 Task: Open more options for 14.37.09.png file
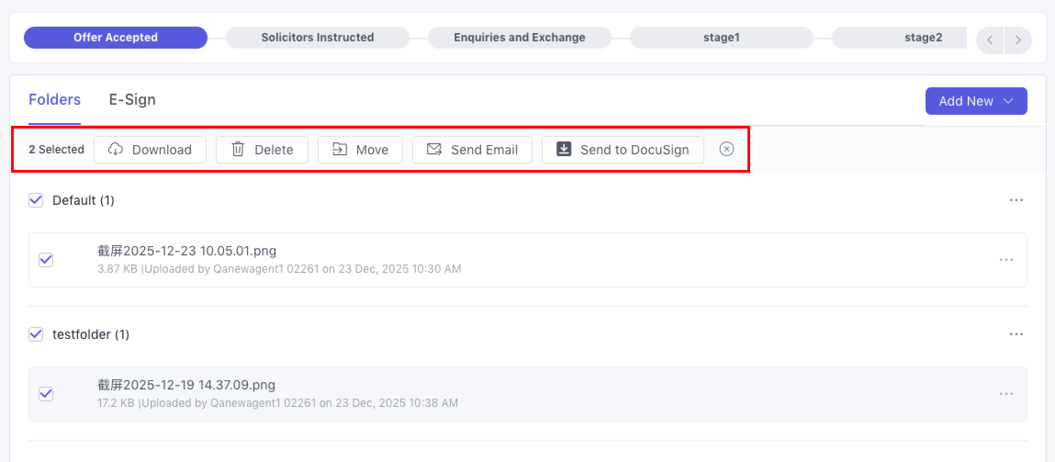tap(1006, 394)
